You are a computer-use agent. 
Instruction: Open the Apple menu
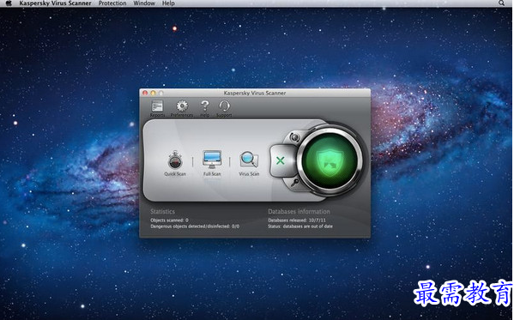point(9,3)
